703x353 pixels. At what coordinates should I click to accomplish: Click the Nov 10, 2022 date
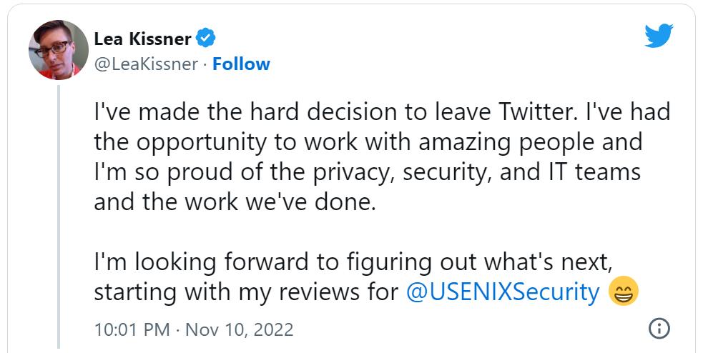[240, 329]
